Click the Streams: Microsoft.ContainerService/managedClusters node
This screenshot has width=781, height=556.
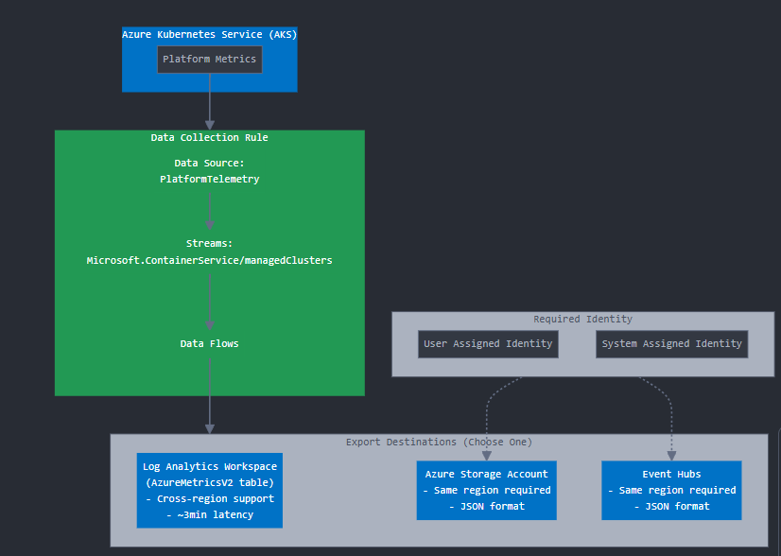[210, 252]
